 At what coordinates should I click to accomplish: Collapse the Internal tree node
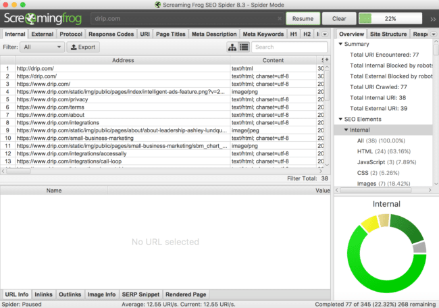coord(346,130)
